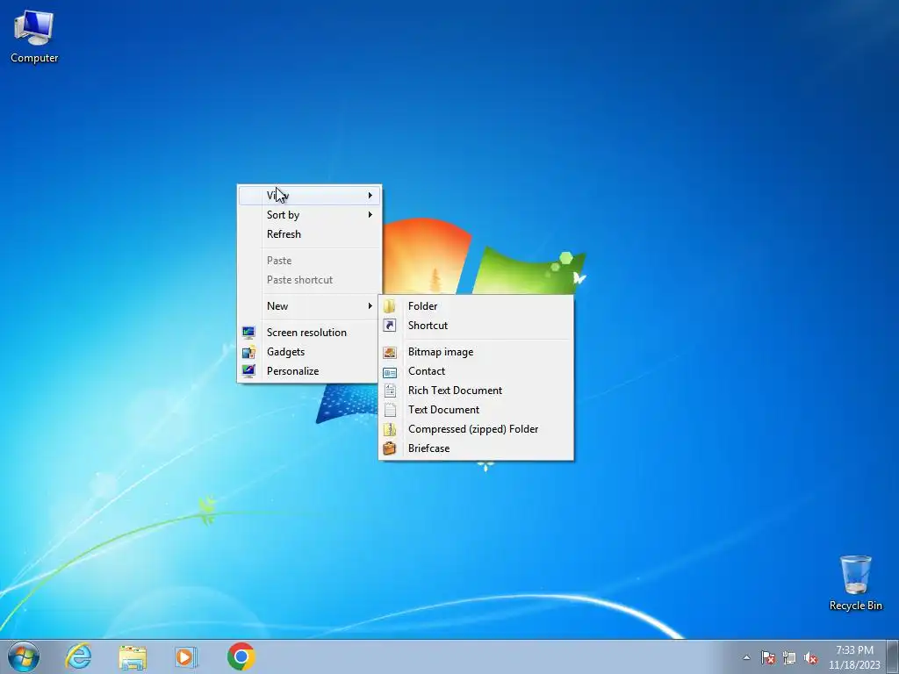Screen dimensions: 899x674
Task: Open the Windows Start button
Action: tap(24, 656)
